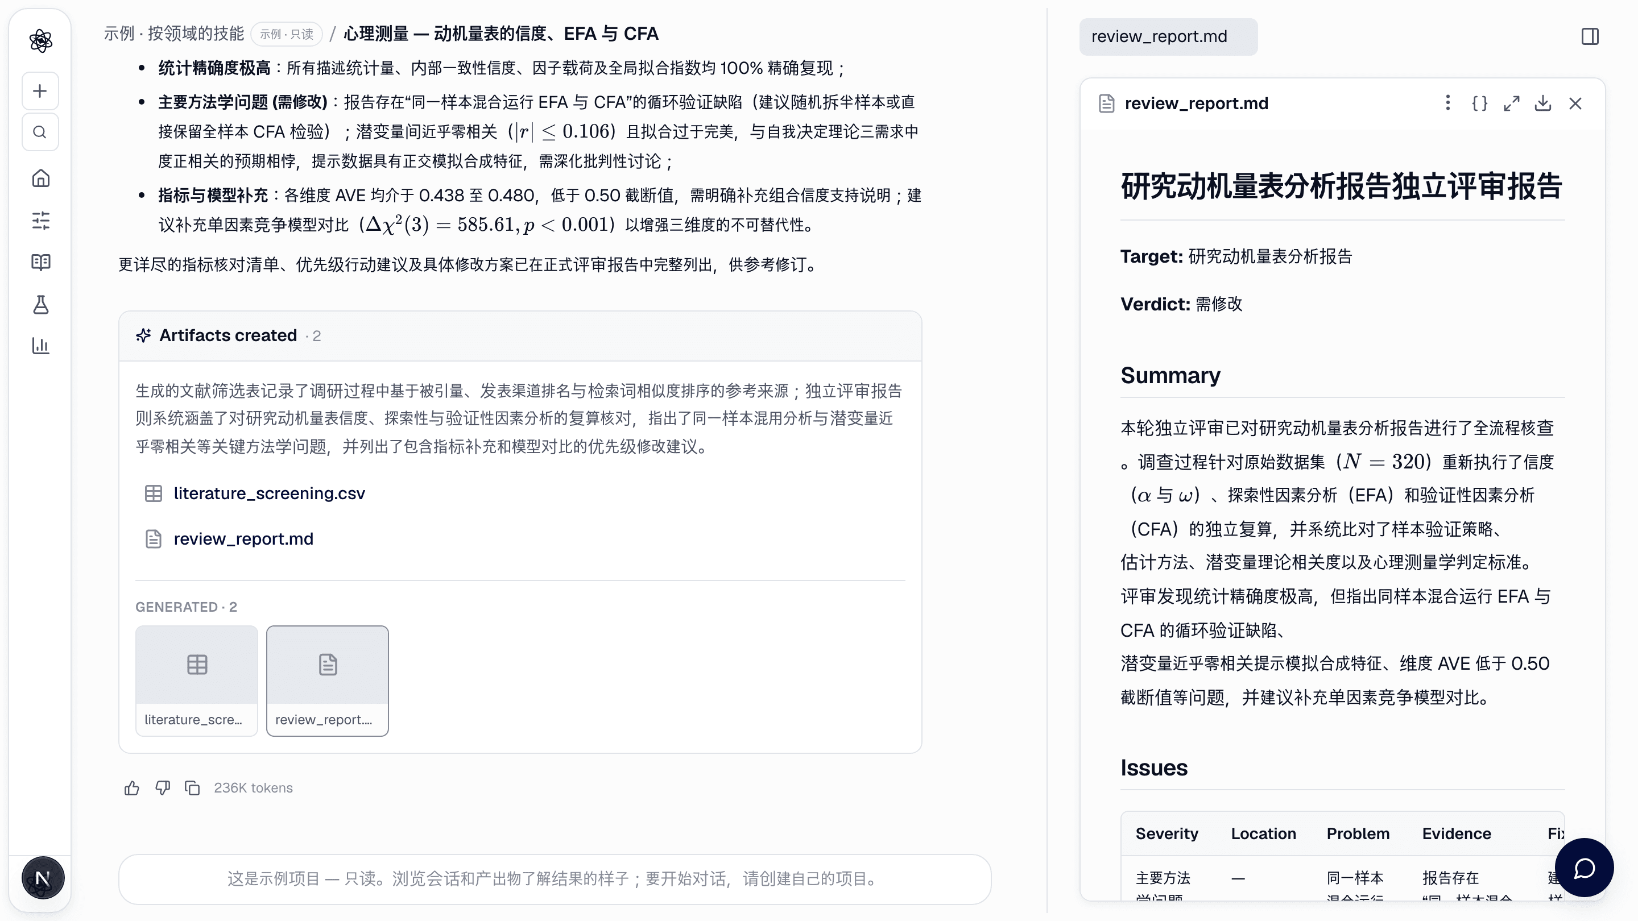Click the 236K tokens label
The height and width of the screenshot is (921, 1638).
click(253, 788)
